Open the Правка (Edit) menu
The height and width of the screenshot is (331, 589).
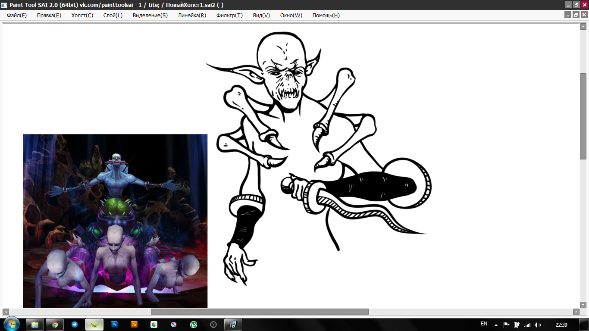(49, 16)
